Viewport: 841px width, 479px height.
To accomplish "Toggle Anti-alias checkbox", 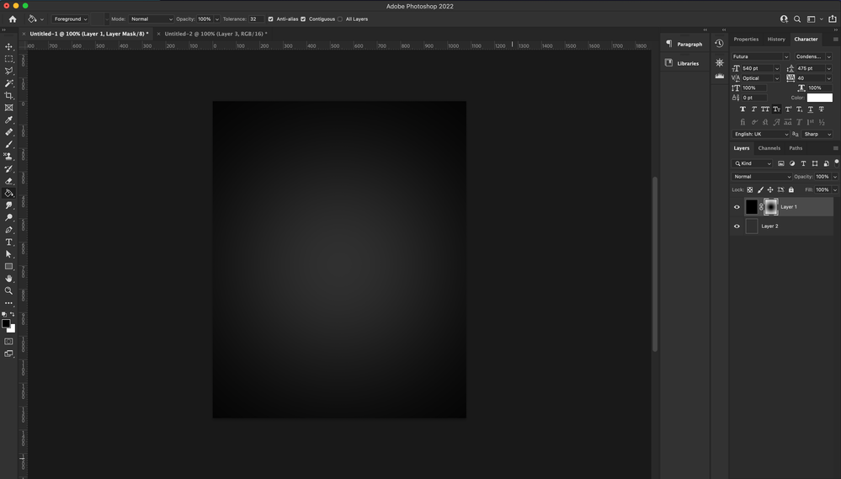I will pyautogui.click(x=270, y=19).
